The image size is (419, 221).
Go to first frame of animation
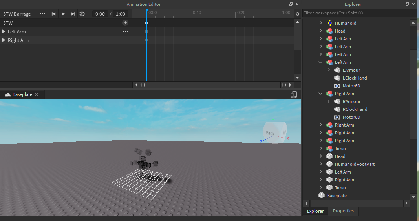[54, 14]
